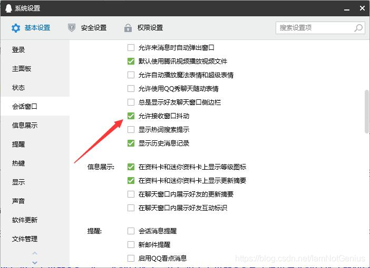Viewport: 370px width, 268px height.
Task: Uncheck 显示历史消息记录
Action: [x=131, y=143]
